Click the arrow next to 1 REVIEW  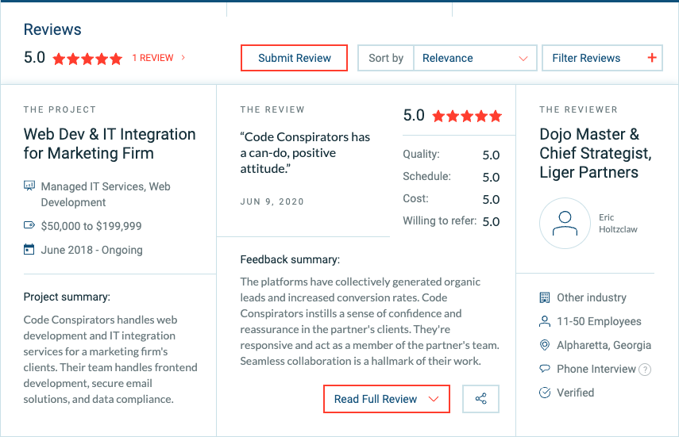(183, 57)
